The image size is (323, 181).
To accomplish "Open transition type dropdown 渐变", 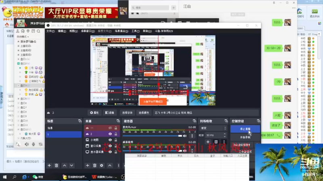I will [x=213, y=128].
